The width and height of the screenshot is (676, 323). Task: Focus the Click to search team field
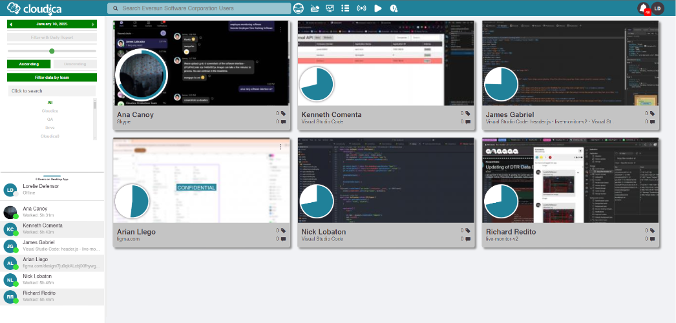tap(52, 91)
